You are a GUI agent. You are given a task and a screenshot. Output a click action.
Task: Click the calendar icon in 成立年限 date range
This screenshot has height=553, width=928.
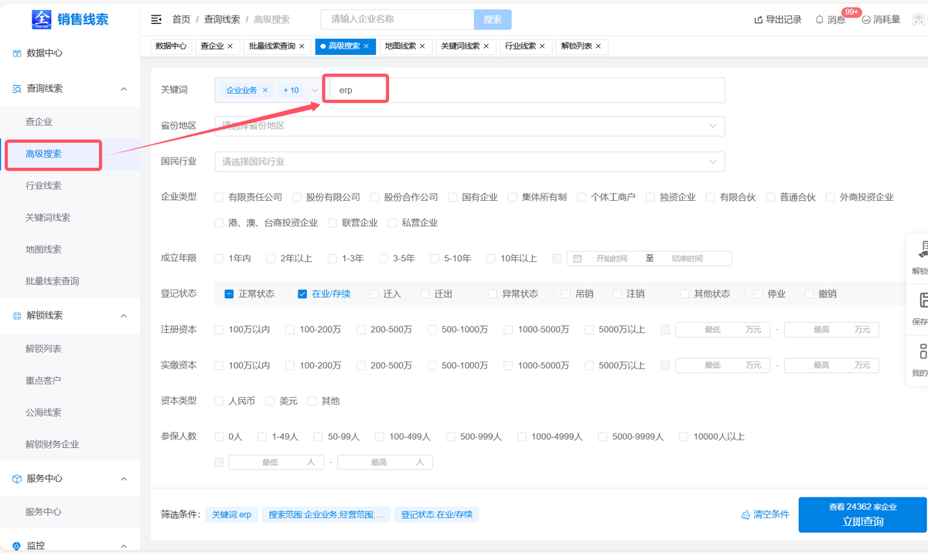coord(577,259)
